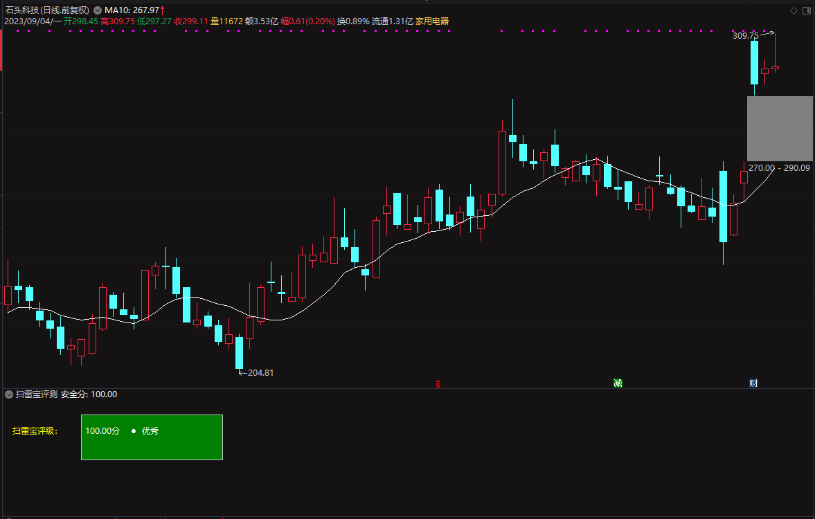Screen dimensions: 815x519
Task: Click the 309.75 high price label
Action: (x=745, y=36)
